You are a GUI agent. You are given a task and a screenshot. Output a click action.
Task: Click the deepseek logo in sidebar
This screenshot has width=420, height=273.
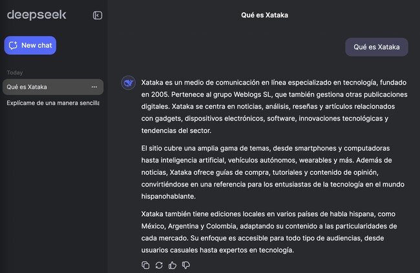pos(36,15)
